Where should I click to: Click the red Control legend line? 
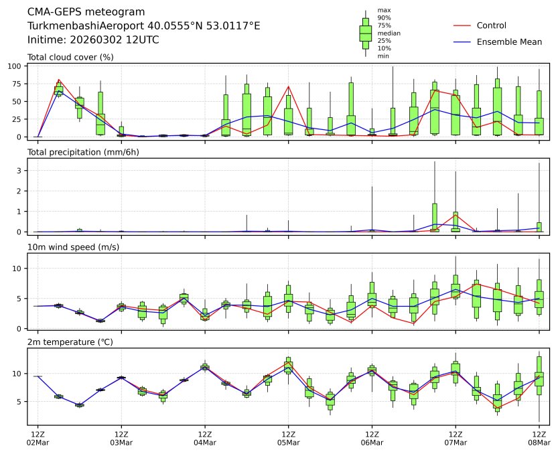(x=464, y=25)
